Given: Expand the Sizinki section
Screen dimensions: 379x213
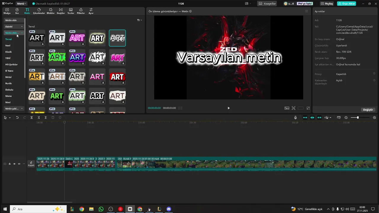Looking at the screenshot, I should (14, 27).
